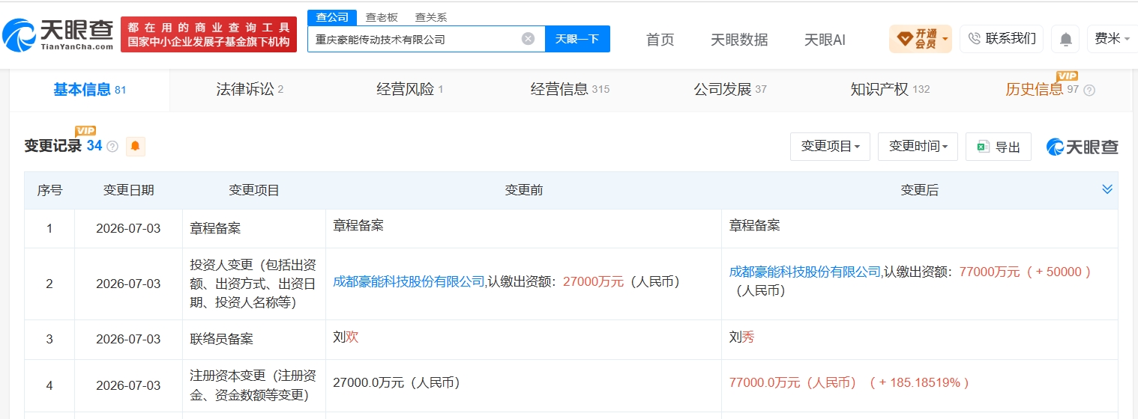1138x419 pixels.
Task: Switch to the 查老板 search tab
Action: click(x=382, y=17)
